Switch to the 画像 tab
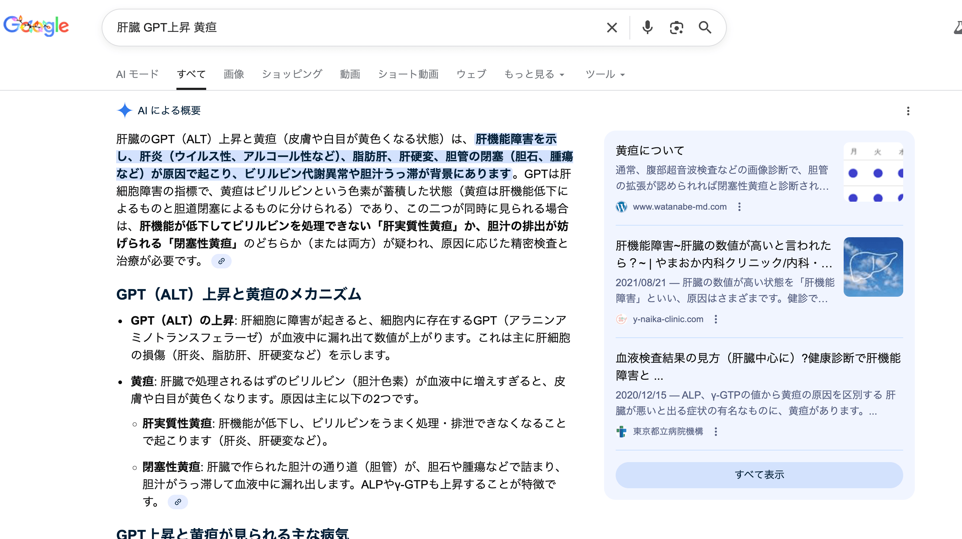The height and width of the screenshot is (539, 962). tap(234, 74)
